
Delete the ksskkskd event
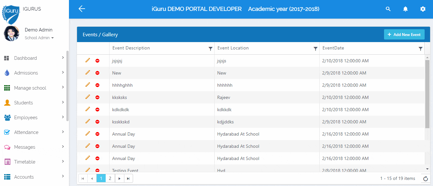coord(97,122)
